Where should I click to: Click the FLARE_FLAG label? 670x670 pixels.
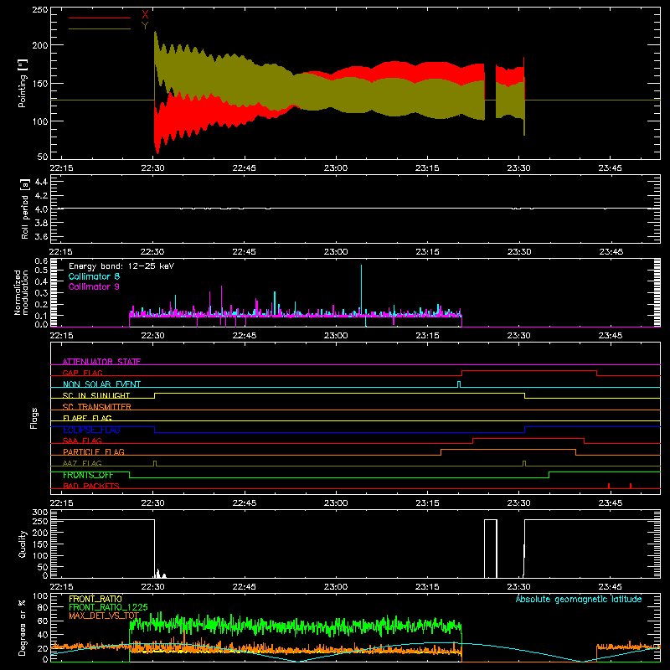pyautogui.click(x=87, y=418)
